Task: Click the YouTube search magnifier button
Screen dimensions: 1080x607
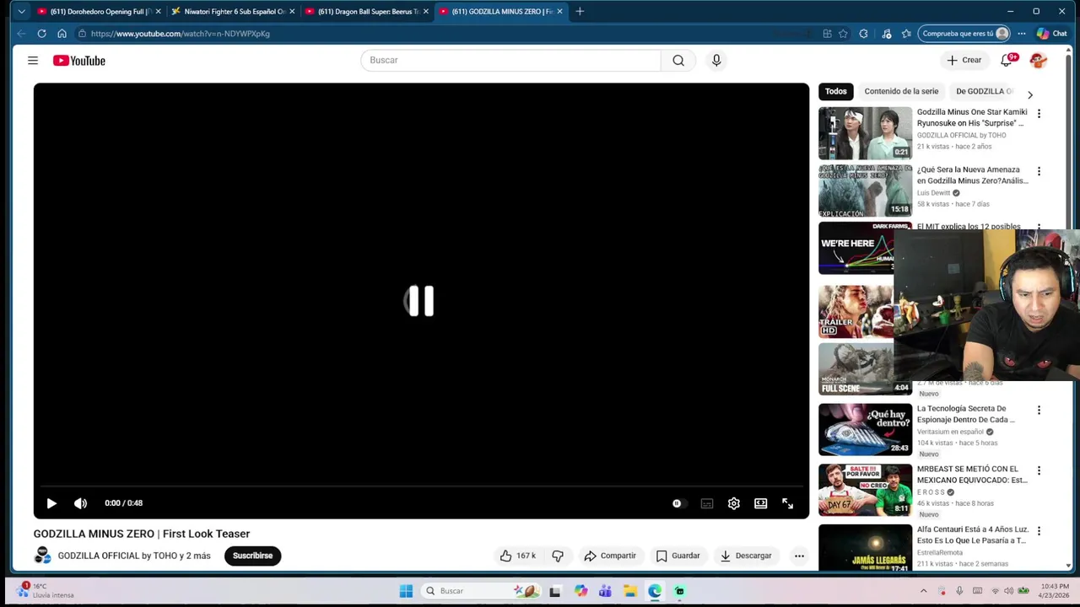Action: point(678,60)
